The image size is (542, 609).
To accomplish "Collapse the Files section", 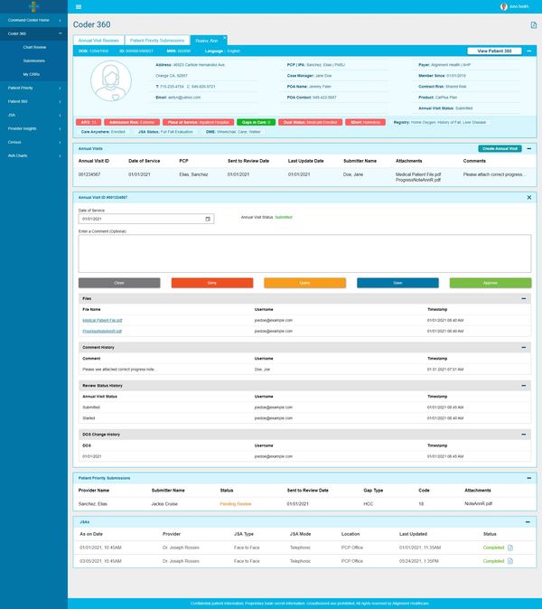I will (523, 299).
